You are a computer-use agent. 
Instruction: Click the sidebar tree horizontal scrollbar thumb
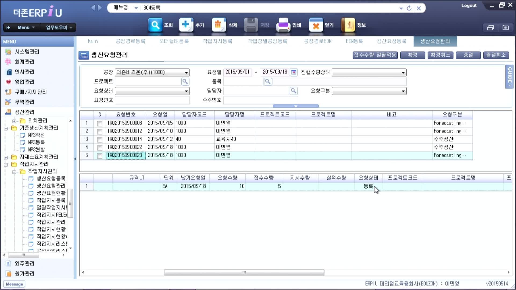(x=23, y=255)
